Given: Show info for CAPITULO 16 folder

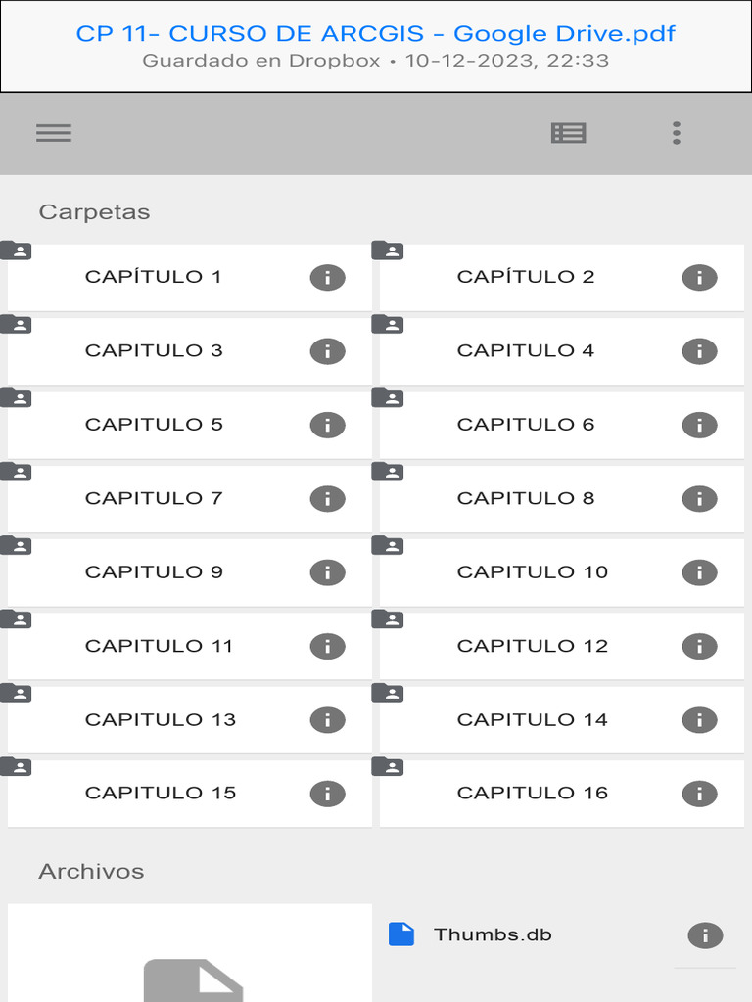Looking at the screenshot, I should (699, 794).
